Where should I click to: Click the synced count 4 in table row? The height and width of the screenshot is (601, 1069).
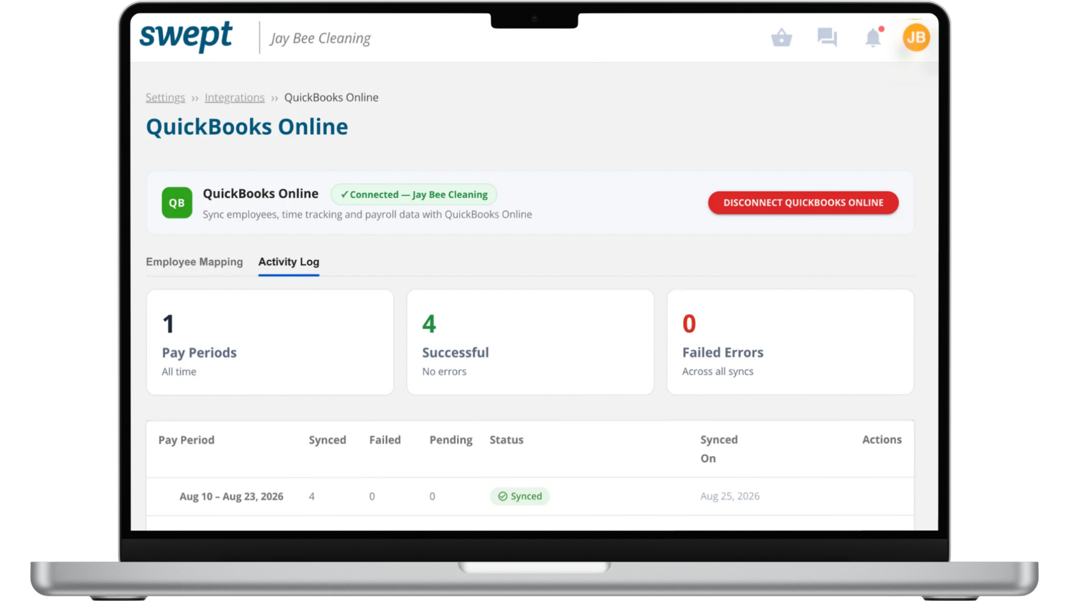tap(312, 496)
